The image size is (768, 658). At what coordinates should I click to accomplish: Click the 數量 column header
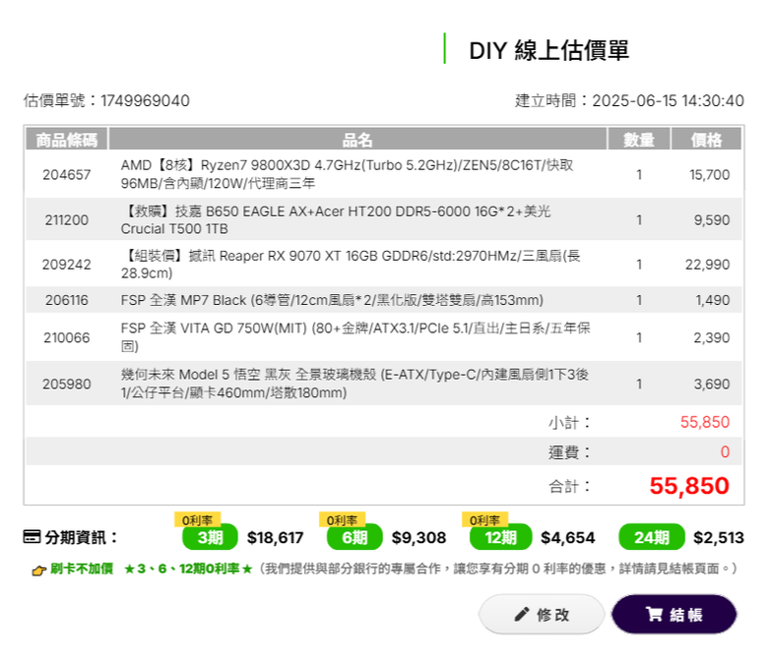(639, 140)
